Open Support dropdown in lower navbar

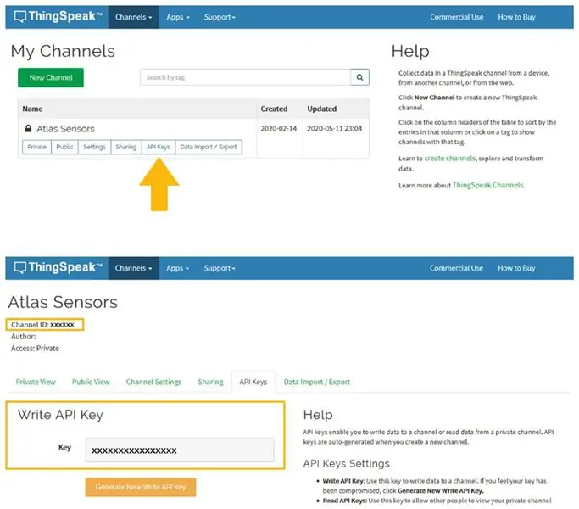tap(220, 268)
